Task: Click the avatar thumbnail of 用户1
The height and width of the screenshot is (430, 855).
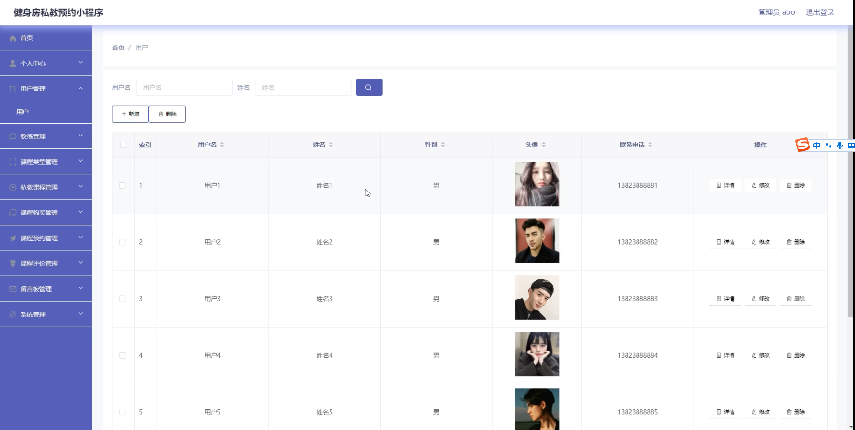Action: pyautogui.click(x=537, y=184)
